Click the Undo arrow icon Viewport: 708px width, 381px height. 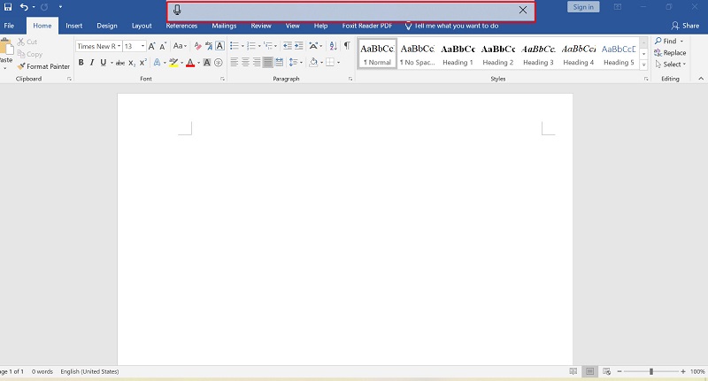coord(24,7)
